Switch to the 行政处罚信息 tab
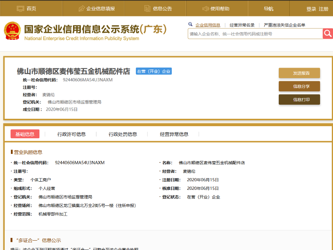Screen dimensions: 333x250 (123, 134)
